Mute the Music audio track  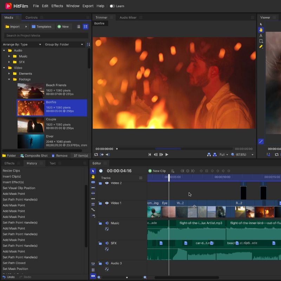[107, 223]
